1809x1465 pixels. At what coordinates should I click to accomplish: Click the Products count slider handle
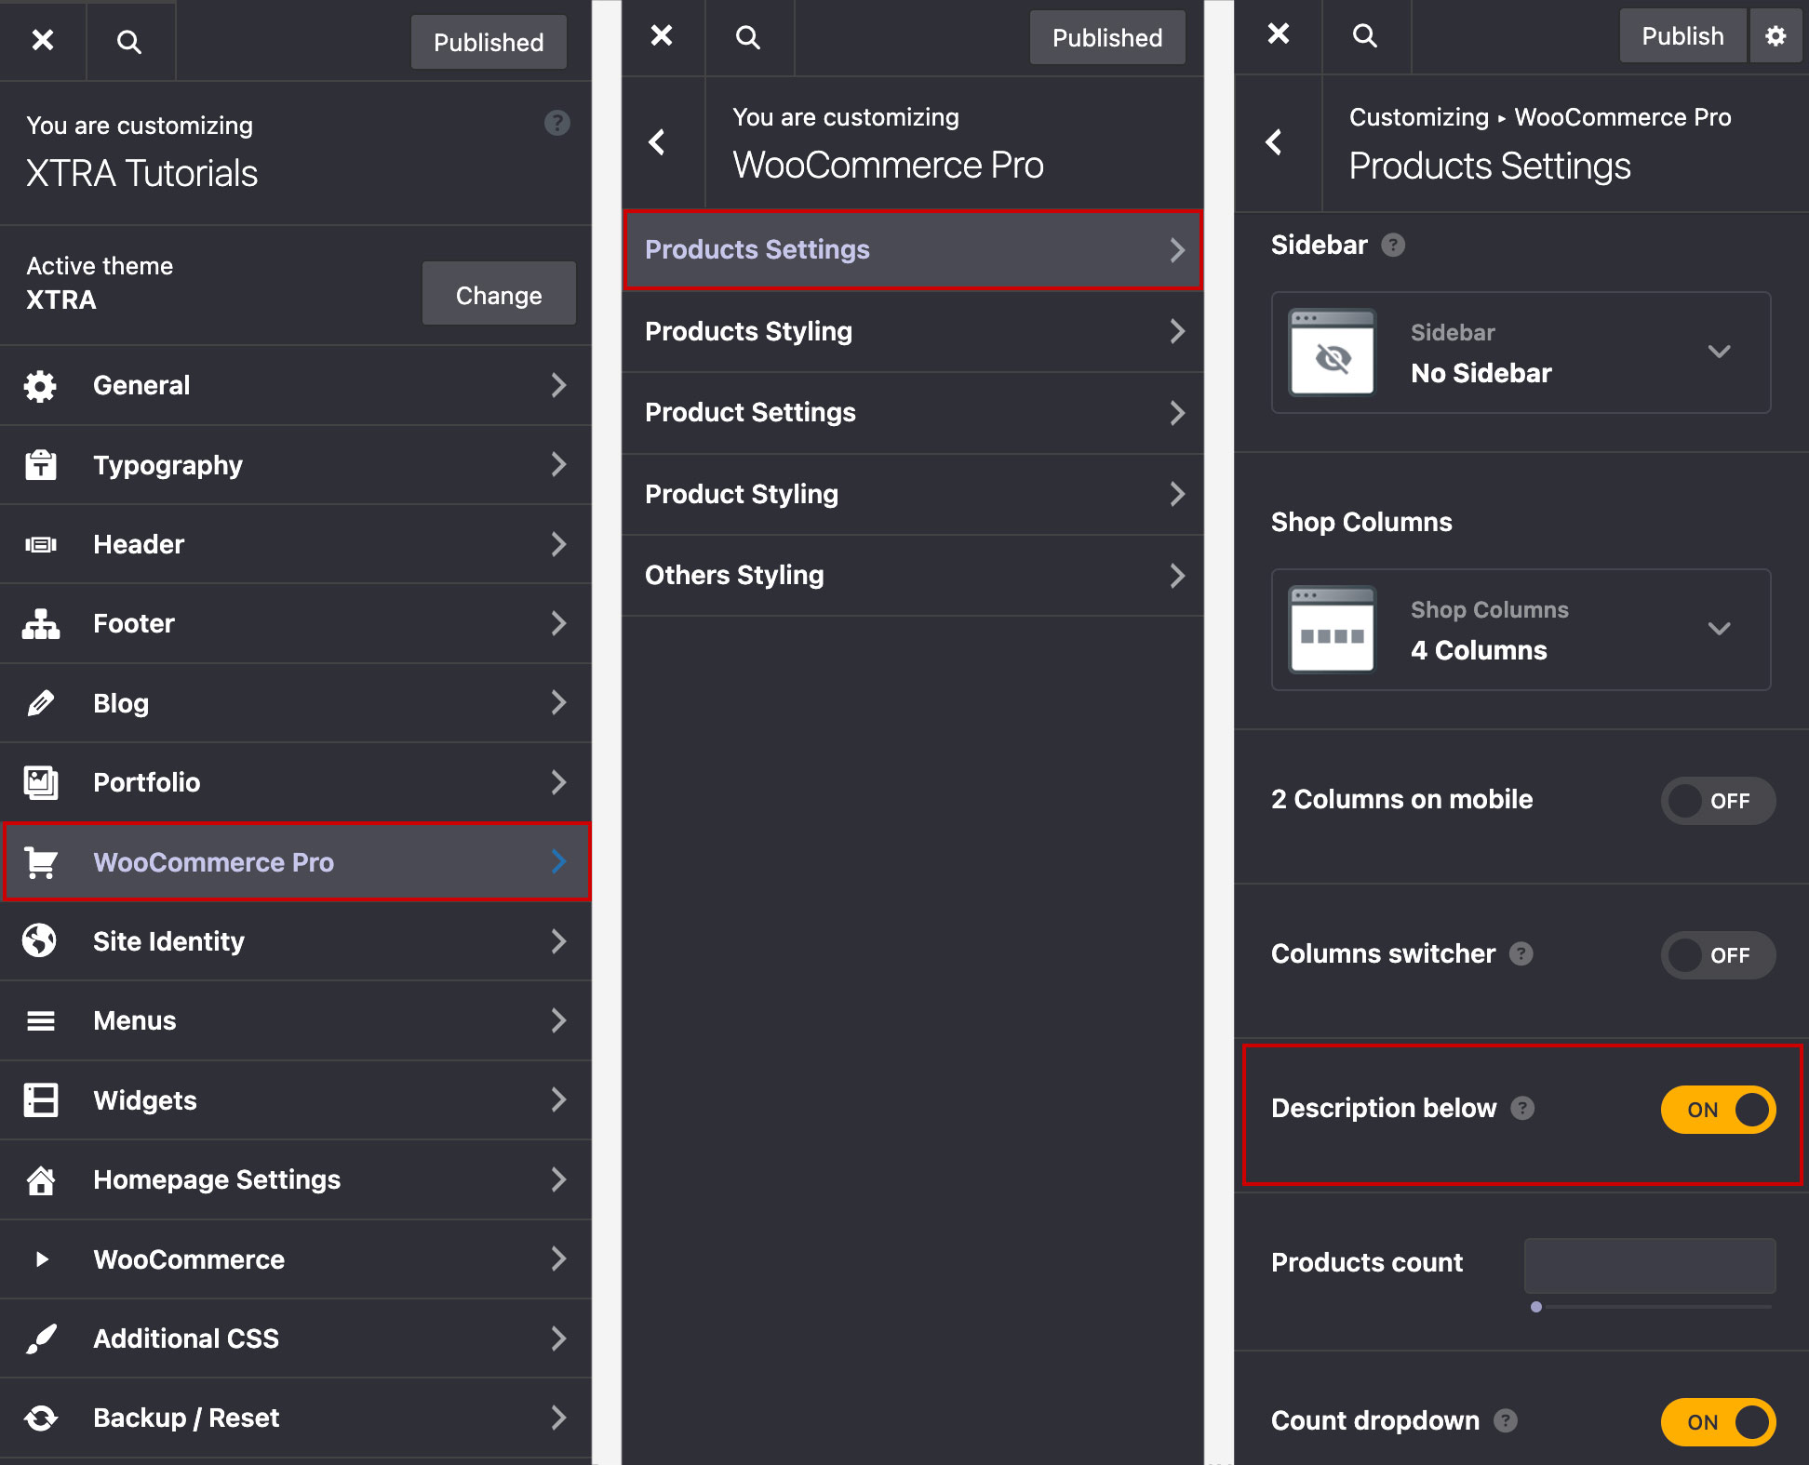pyautogui.click(x=1536, y=1307)
